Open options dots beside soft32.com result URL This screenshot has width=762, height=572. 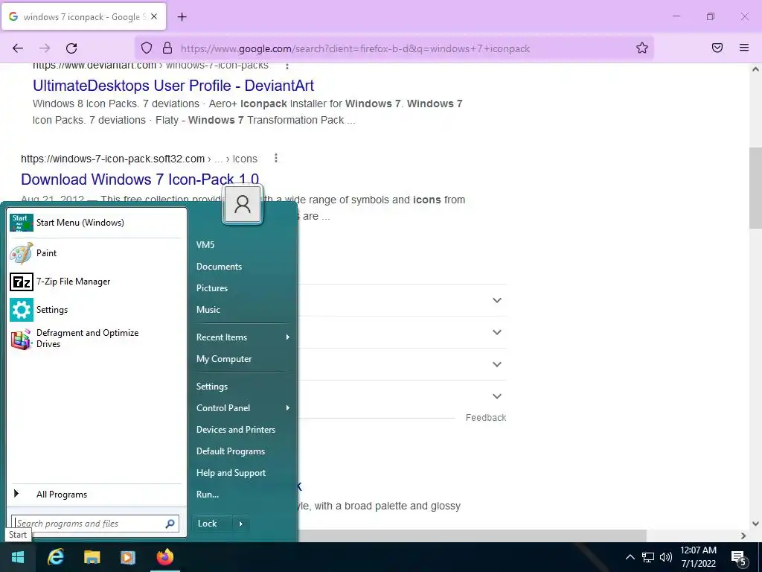275,158
